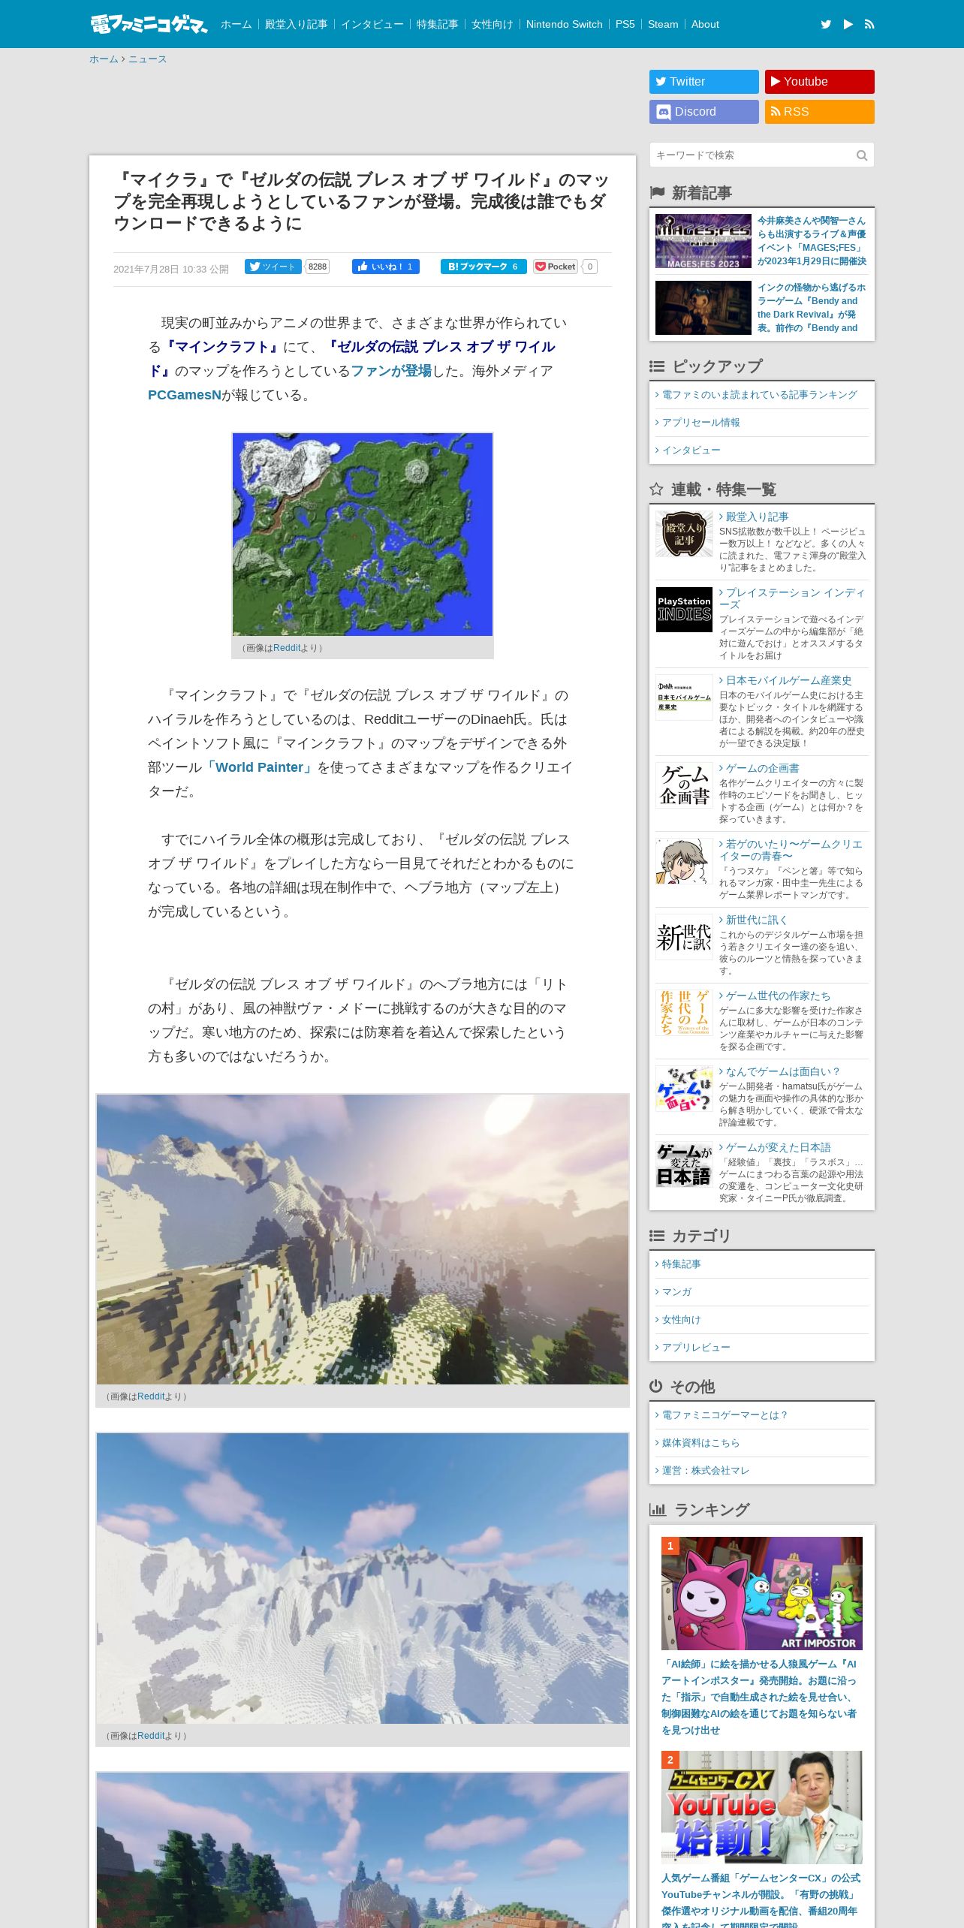Click the ゲームが変えた日本語 icon
The width and height of the screenshot is (964, 1928).
(x=684, y=1164)
